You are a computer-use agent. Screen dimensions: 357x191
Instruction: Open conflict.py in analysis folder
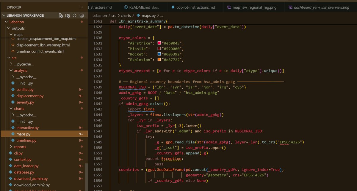pos(25,90)
